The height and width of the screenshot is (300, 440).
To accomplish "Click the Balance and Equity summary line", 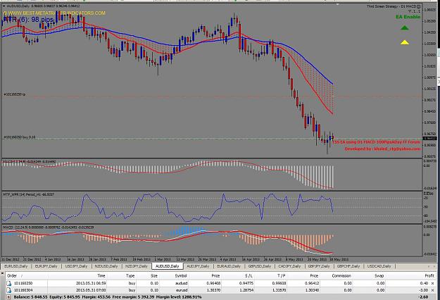I will (108, 297).
